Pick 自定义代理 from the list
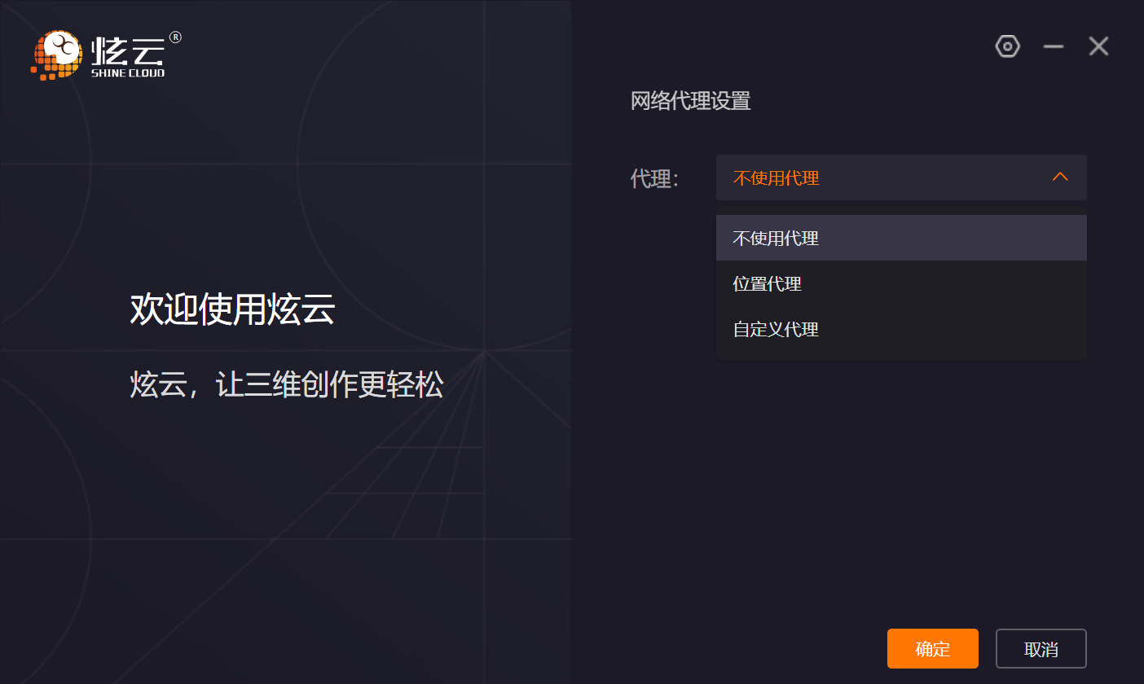This screenshot has width=1144, height=684. pyautogui.click(x=901, y=329)
